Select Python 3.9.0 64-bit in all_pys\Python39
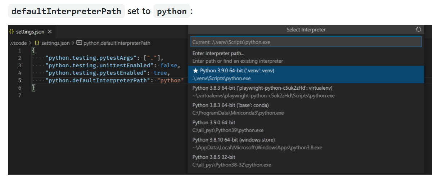This screenshot has height=184, width=438. pos(306,126)
